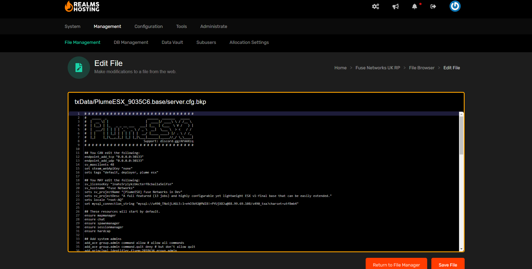Image resolution: width=532 pixels, height=269 pixels.
Task: Click the sets locale "root-AQ" line
Action: (x=104, y=200)
